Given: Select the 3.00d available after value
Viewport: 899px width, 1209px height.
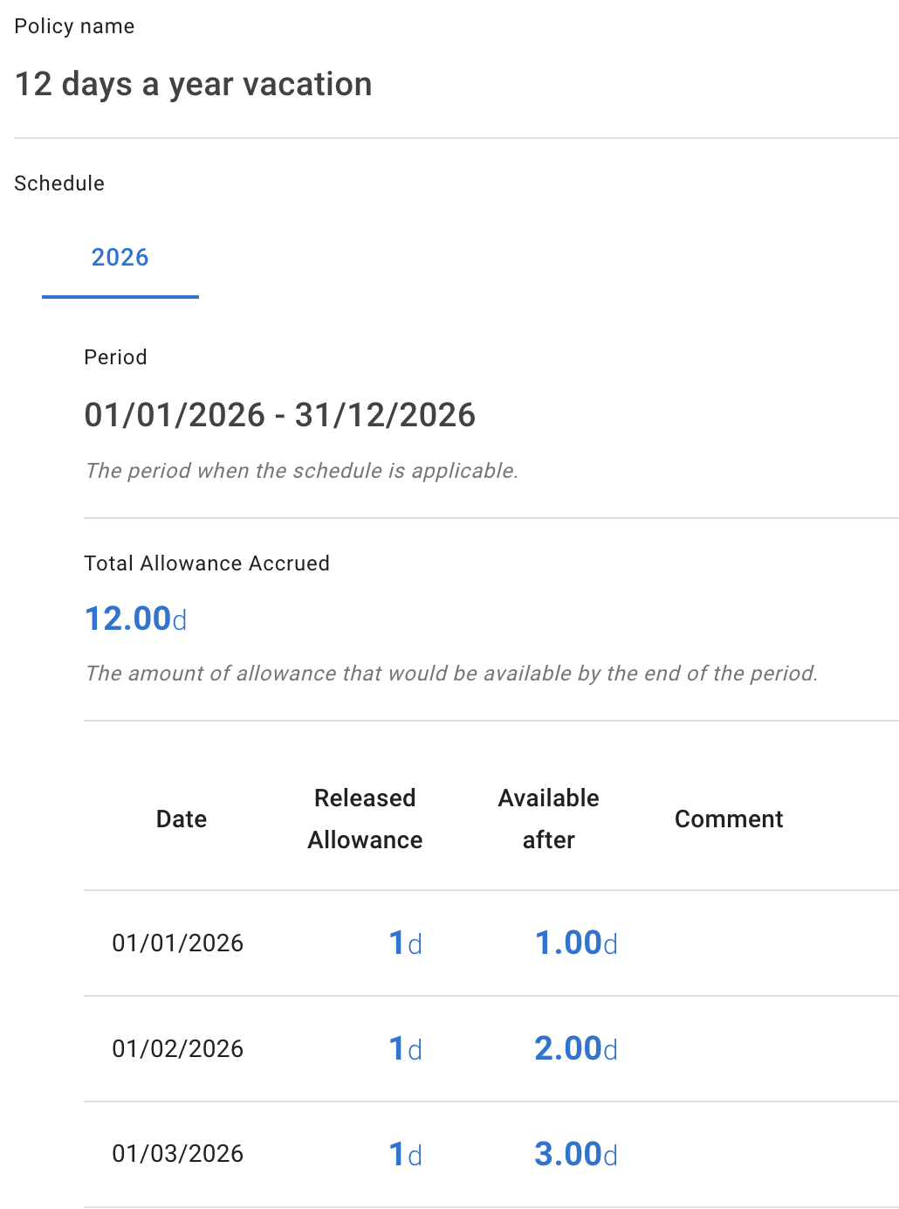Looking at the screenshot, I should (x=575, y=1153).
